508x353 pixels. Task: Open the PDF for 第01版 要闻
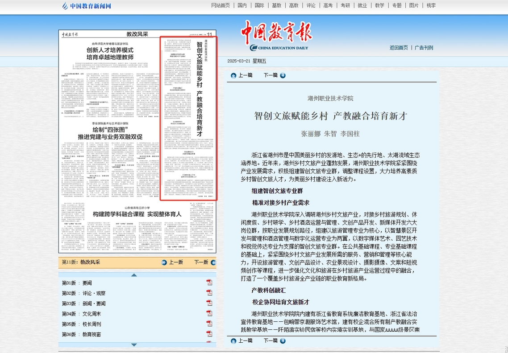pos(210,283)
